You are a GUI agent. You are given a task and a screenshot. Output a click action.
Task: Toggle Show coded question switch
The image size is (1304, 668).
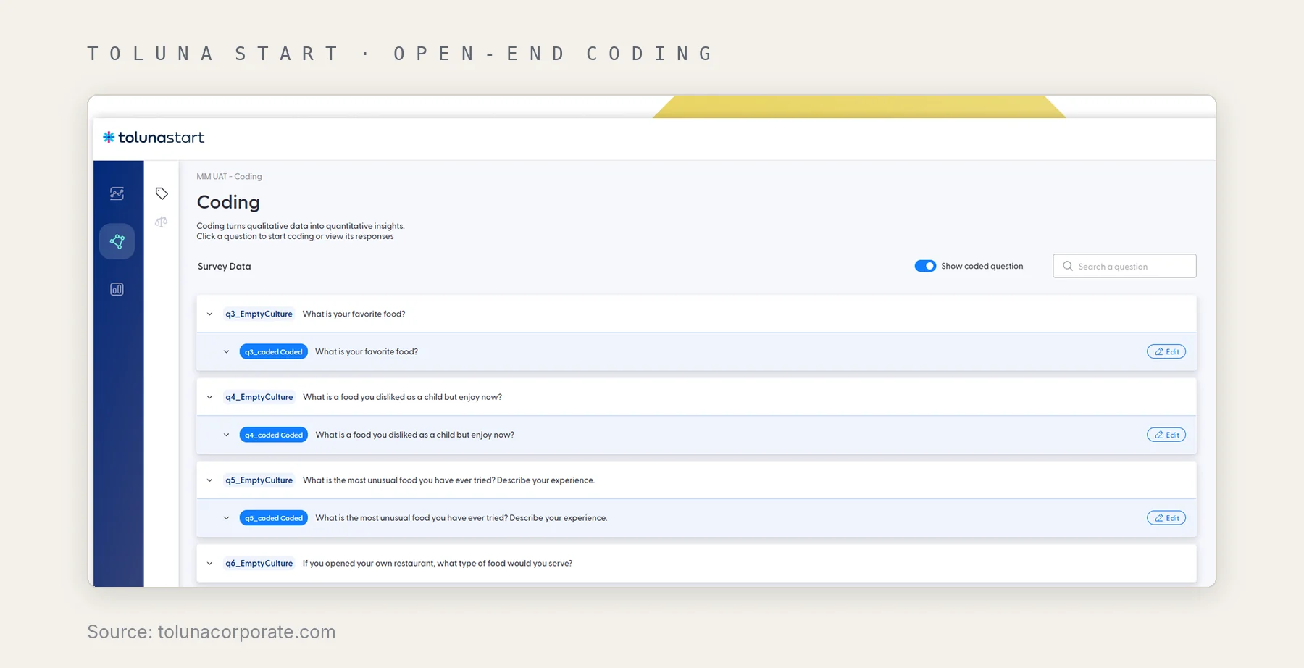tap(925, 266)
